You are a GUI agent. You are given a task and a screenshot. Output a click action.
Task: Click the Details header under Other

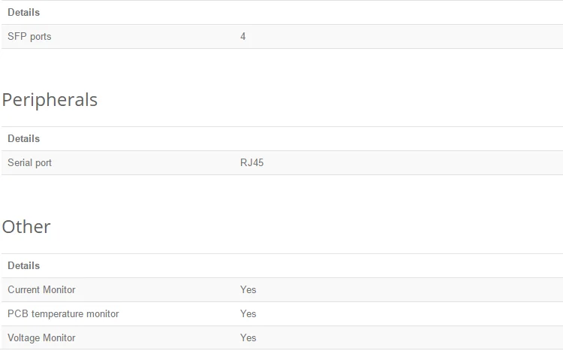pyautogui.click(x=23, y=266)
